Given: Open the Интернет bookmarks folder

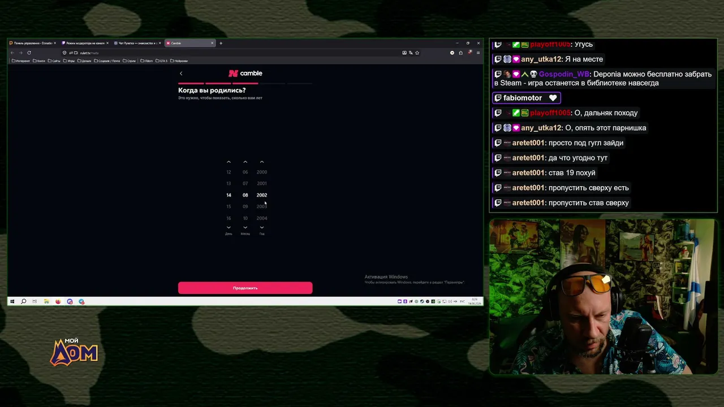Looking at the screenshot, I should 21,60.
